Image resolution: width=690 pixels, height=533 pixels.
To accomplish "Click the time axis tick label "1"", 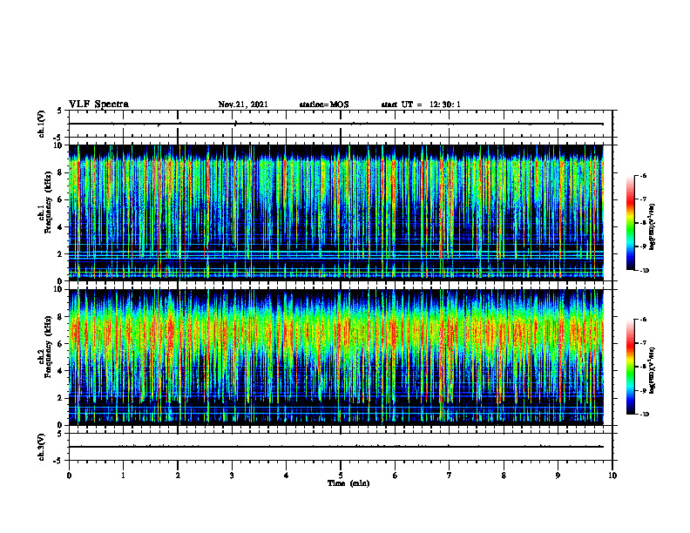I will [x=123, y=476].
